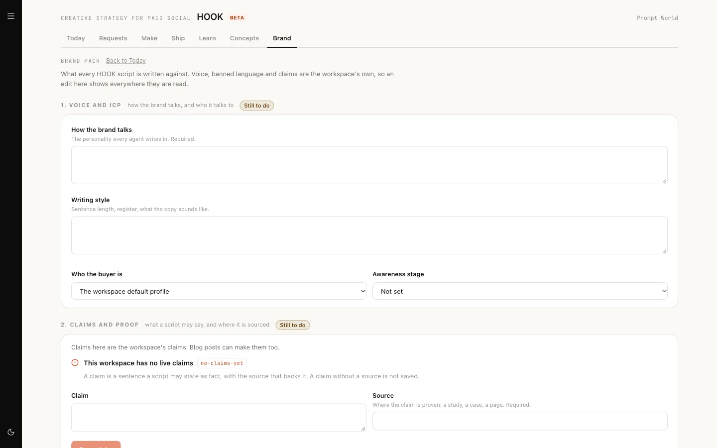Click the no-claims-yet code tag

click(x=222, y=363)
